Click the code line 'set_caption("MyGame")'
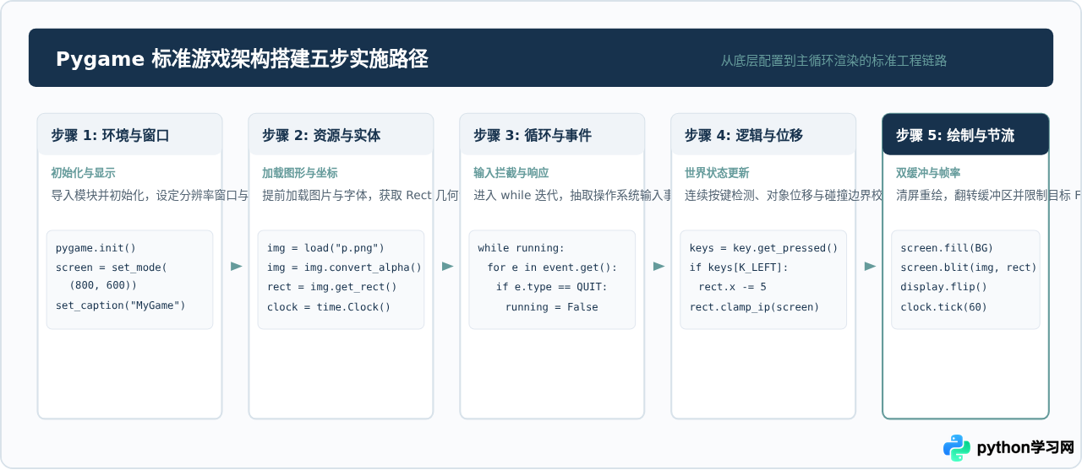This screenshot has width=1082, height=470. click(x=120, y=305)
